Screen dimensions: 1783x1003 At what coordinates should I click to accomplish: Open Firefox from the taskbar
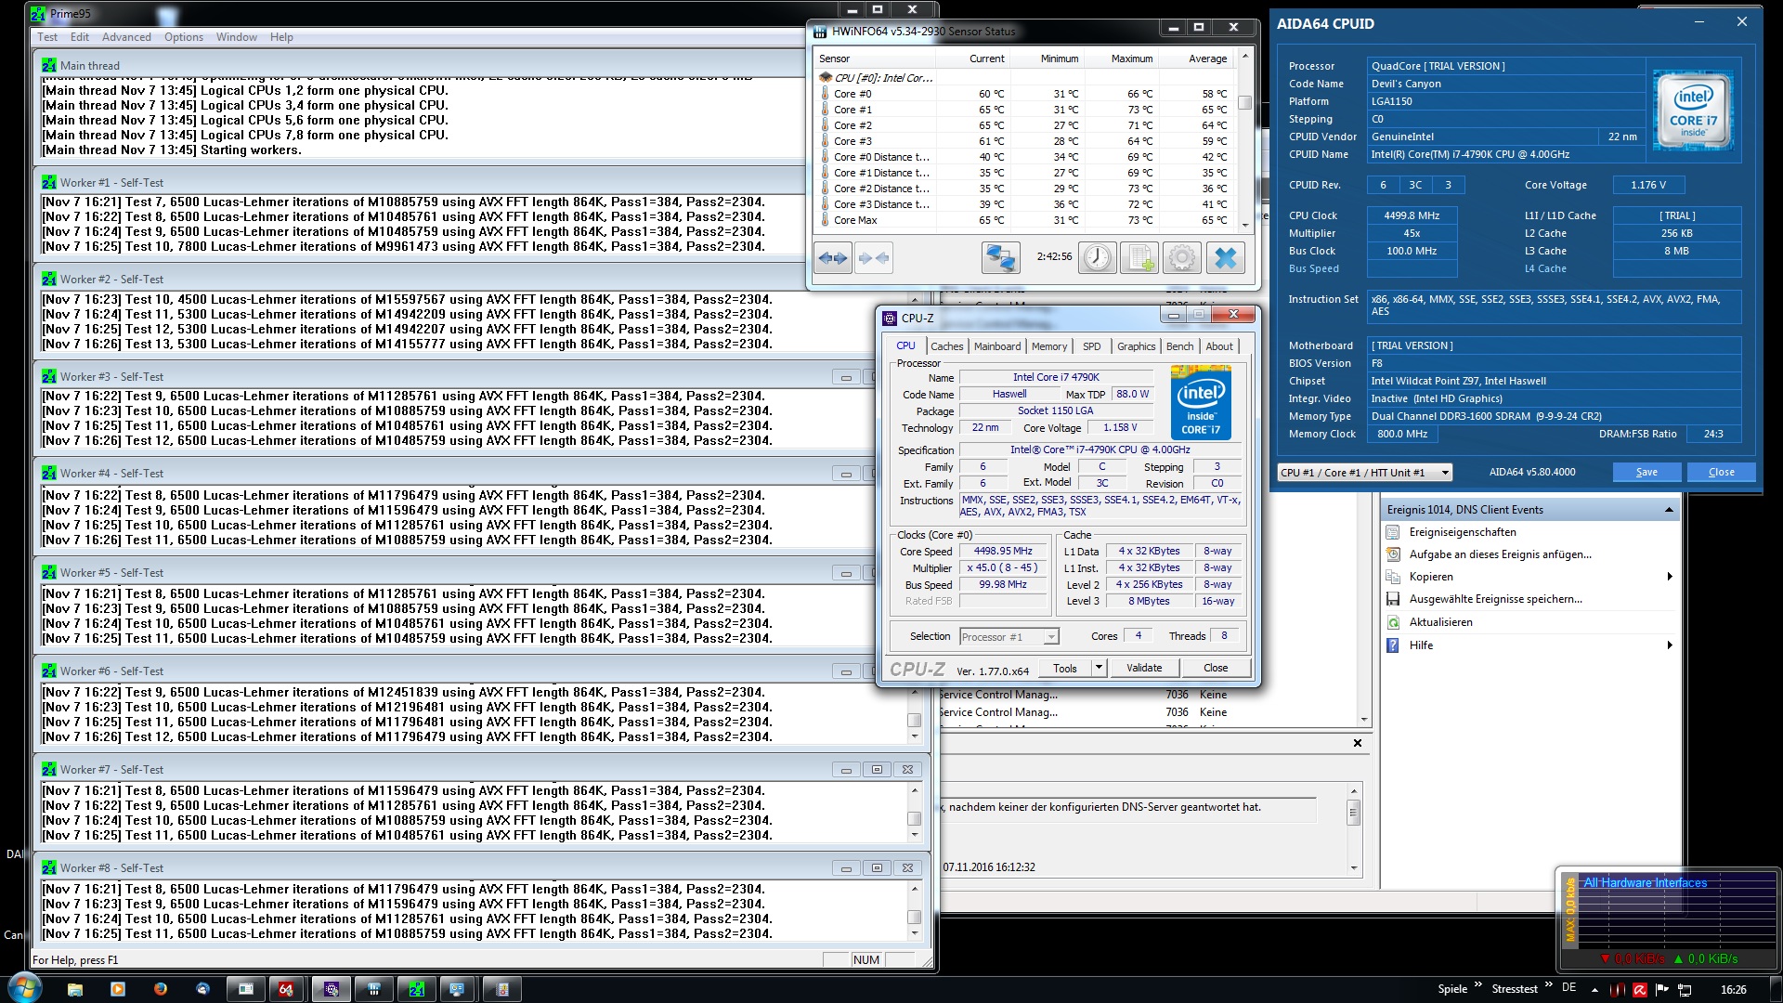pos(160,989)
